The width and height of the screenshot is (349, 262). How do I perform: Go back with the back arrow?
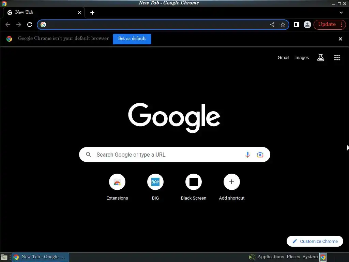(8, 25)
